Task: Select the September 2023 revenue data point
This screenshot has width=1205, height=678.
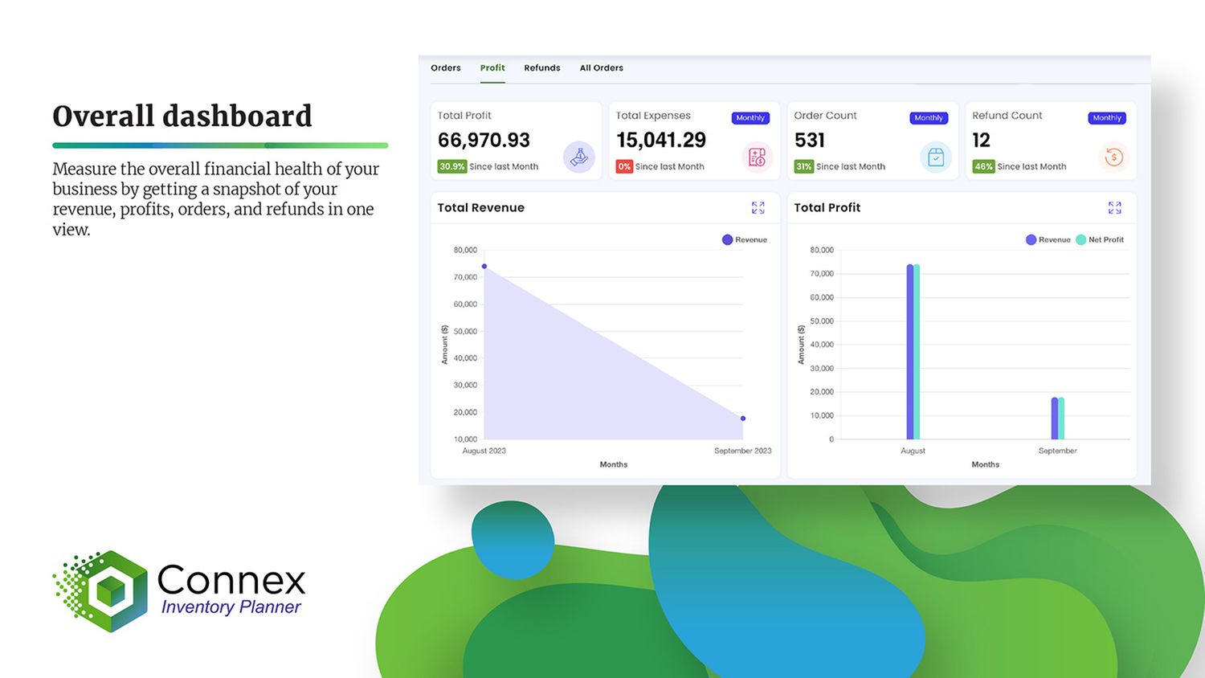Action: (743, 419)
